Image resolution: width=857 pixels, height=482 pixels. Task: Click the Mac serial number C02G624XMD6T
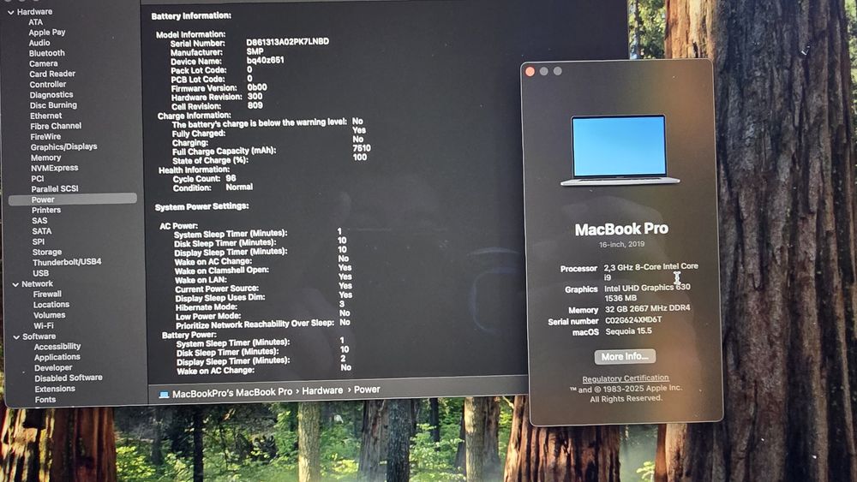coord(633,320)
